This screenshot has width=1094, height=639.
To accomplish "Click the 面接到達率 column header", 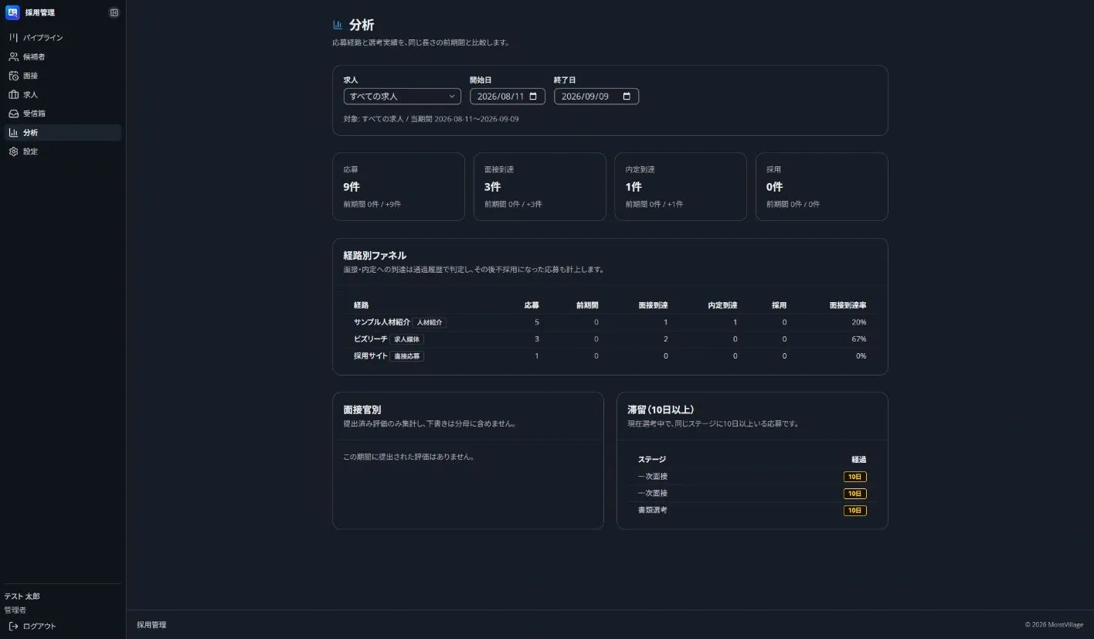I will coord(848,305).
